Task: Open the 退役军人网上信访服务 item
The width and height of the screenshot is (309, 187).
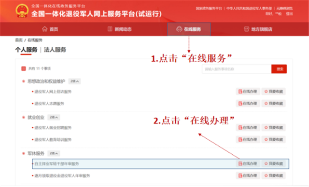Action: click(53, 92)
